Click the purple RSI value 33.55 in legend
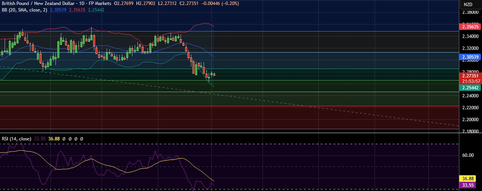 coord(40,138)
